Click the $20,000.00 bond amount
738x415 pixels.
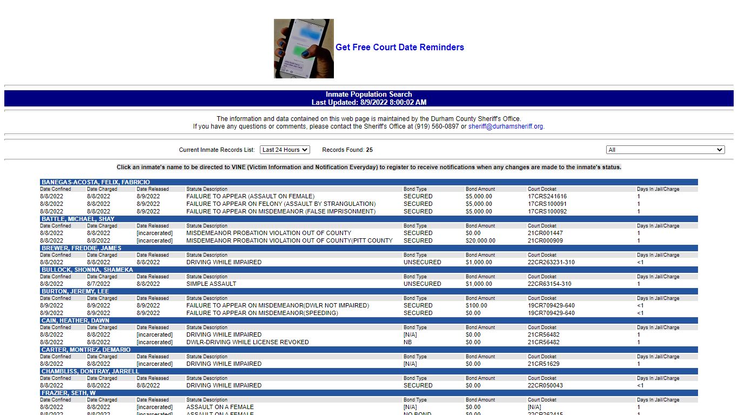tap(480, 241)
